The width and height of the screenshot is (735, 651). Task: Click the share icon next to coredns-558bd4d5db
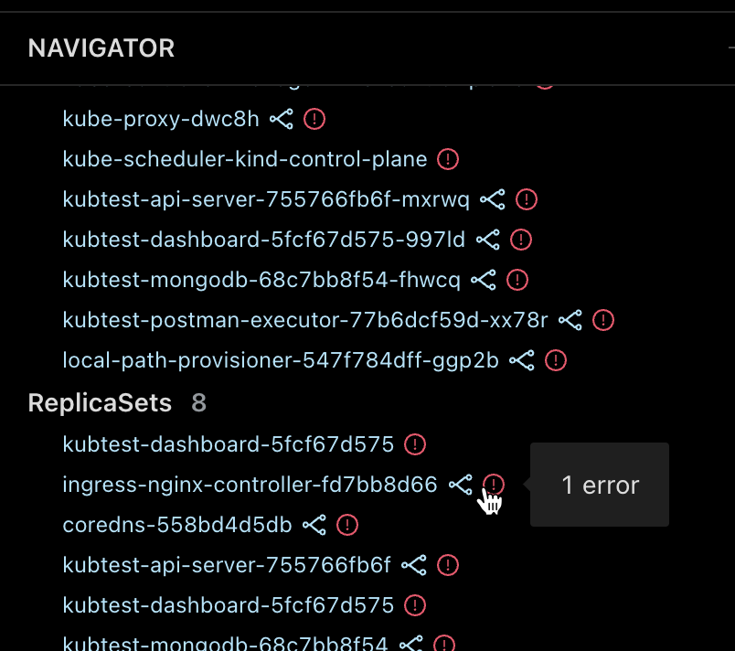click(314, 525)
